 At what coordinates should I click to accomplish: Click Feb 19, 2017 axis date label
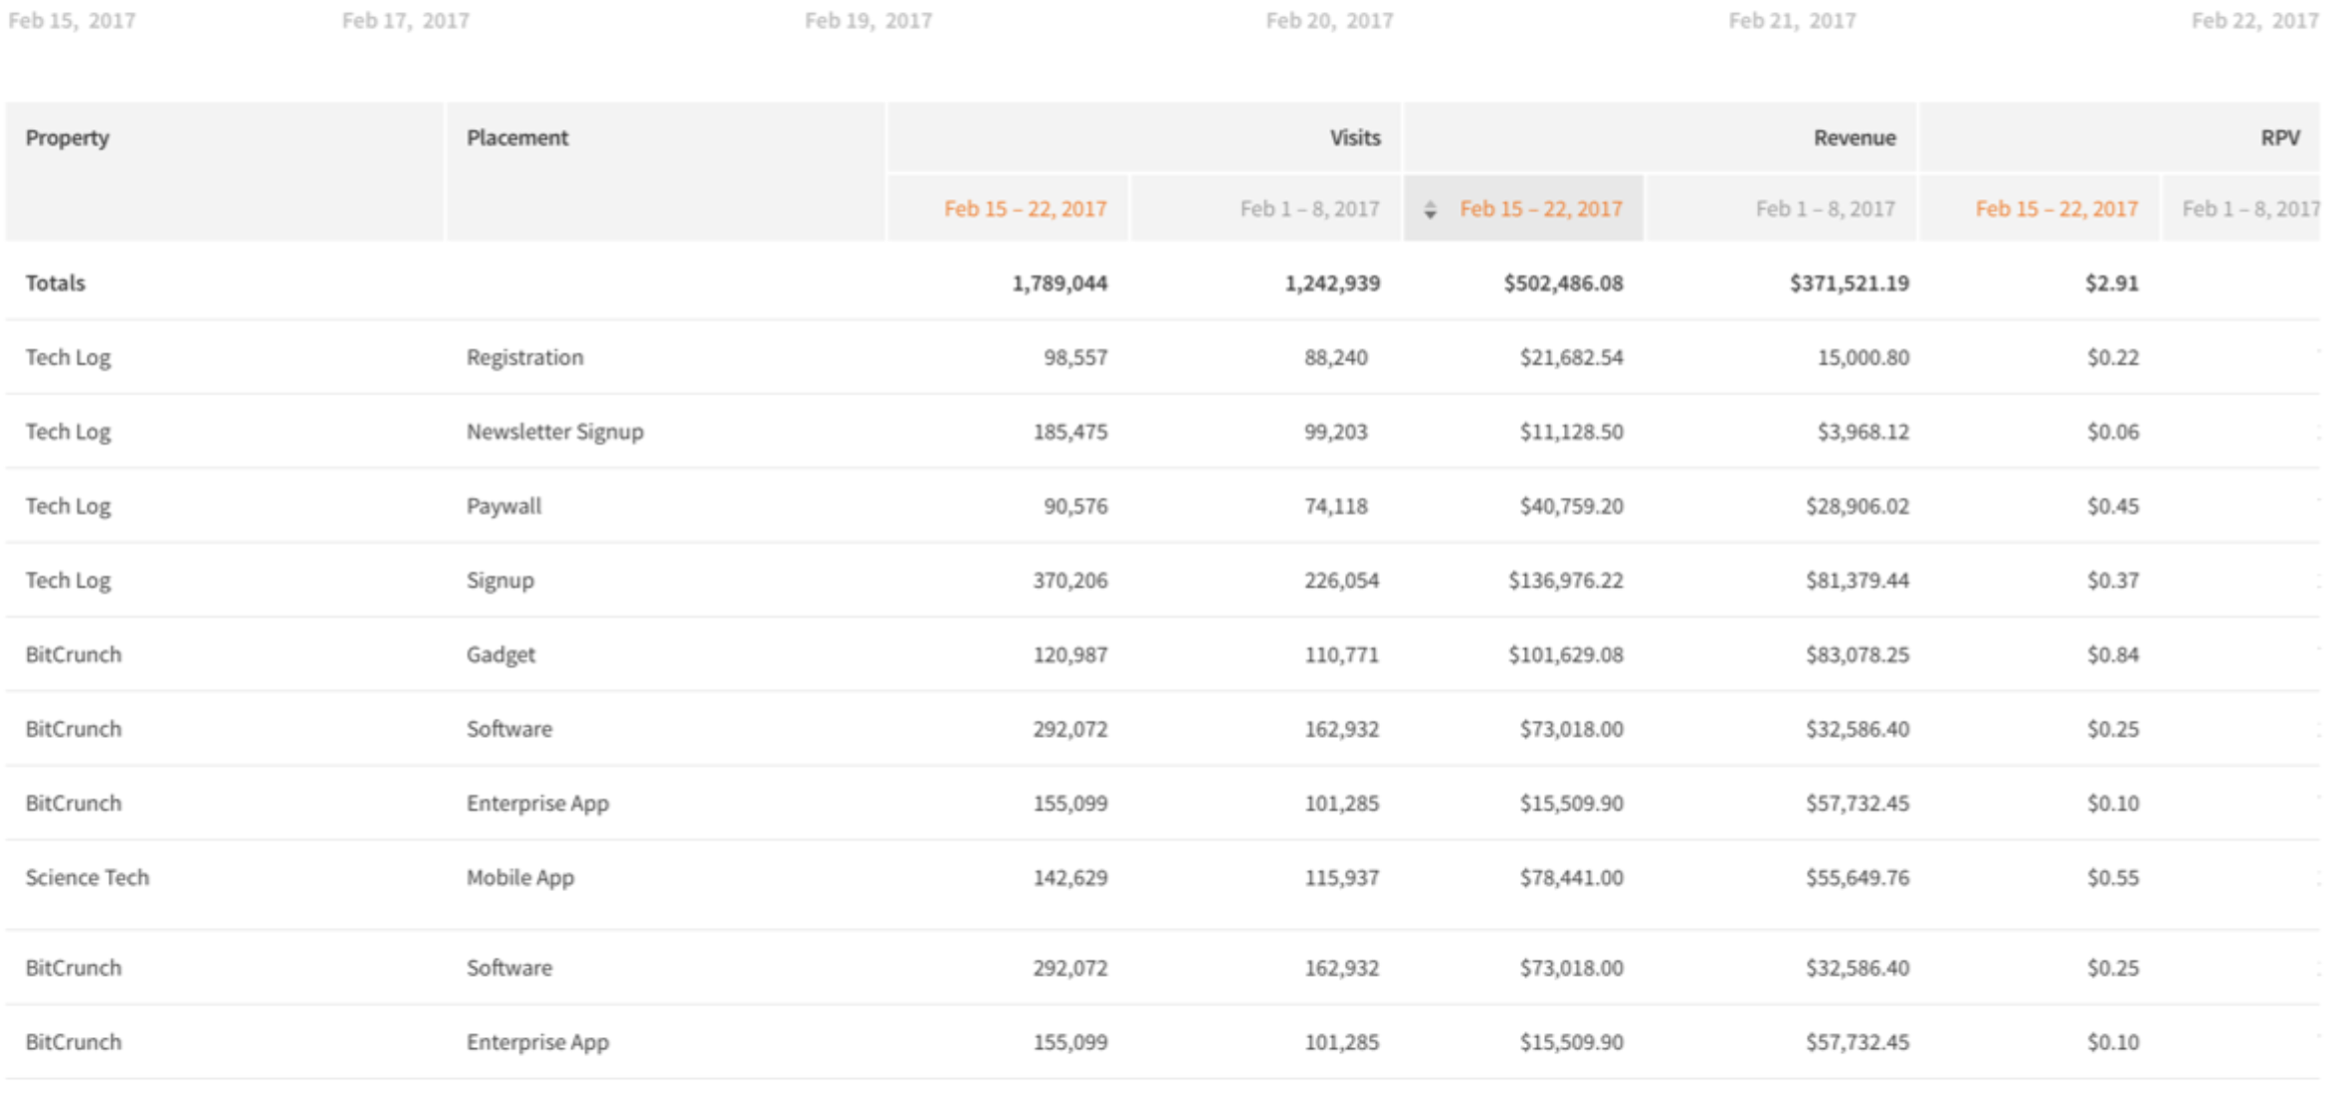click(868, 21)
